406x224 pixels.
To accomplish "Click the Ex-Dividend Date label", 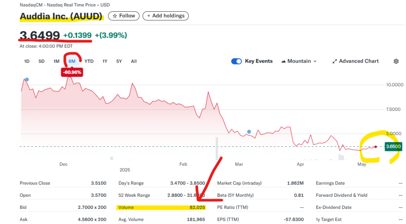I will 334,208.
